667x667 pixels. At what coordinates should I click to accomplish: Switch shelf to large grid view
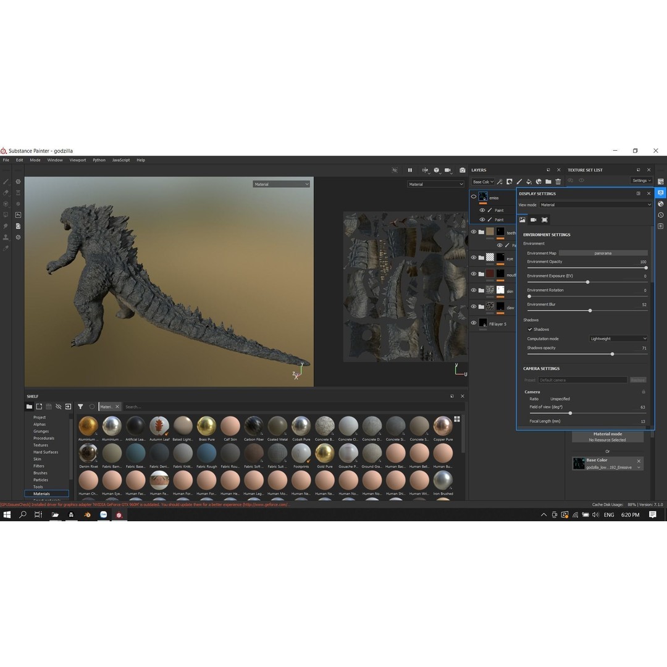[457, 419]
